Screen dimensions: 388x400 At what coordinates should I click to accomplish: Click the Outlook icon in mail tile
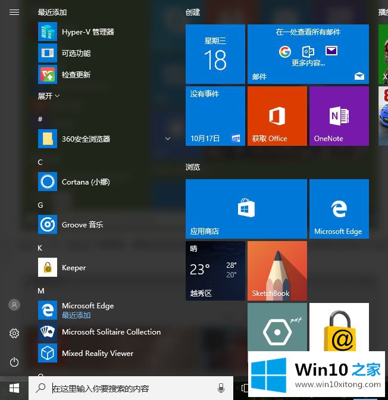pos(308,51)
